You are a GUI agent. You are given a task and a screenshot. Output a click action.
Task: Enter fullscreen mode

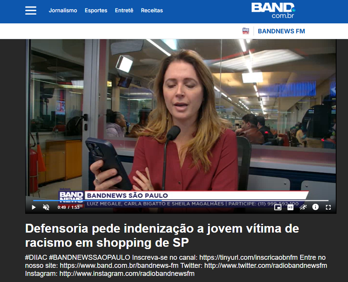tap(328, 207)
